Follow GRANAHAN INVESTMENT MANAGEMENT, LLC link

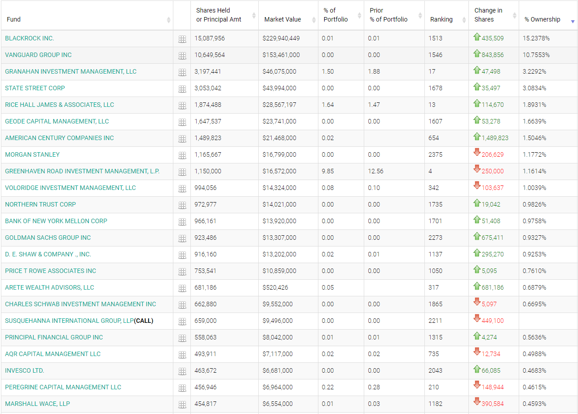[71, 72]
